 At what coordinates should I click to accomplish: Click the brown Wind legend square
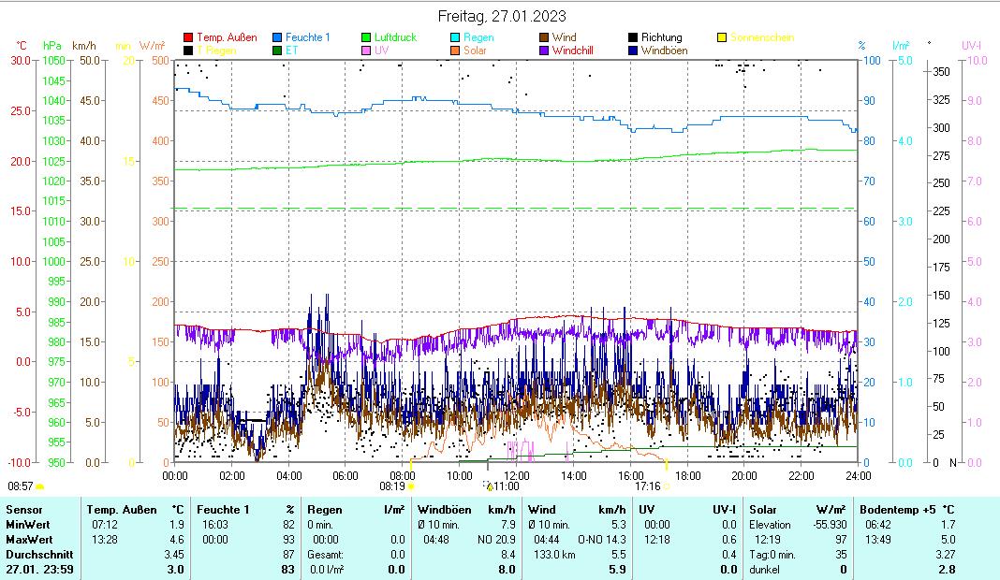(x=544, y=37)
